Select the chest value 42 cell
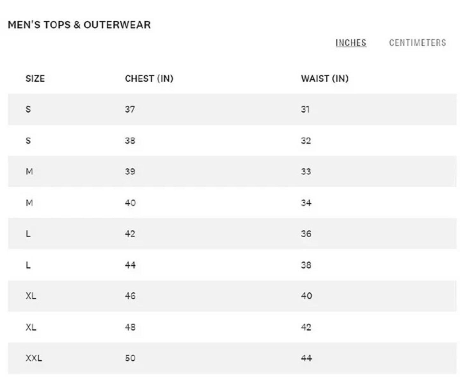Viewport: 460px width, 391px height. pyautogui.click(x=130, y=234)
